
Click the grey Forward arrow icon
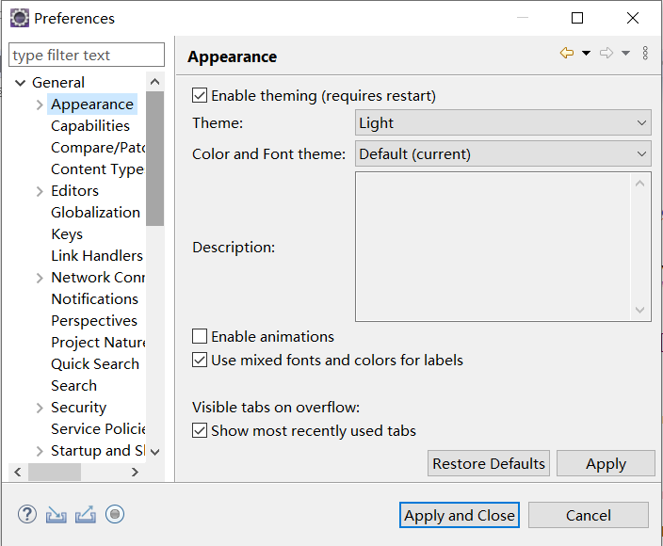tap(606, 53)
